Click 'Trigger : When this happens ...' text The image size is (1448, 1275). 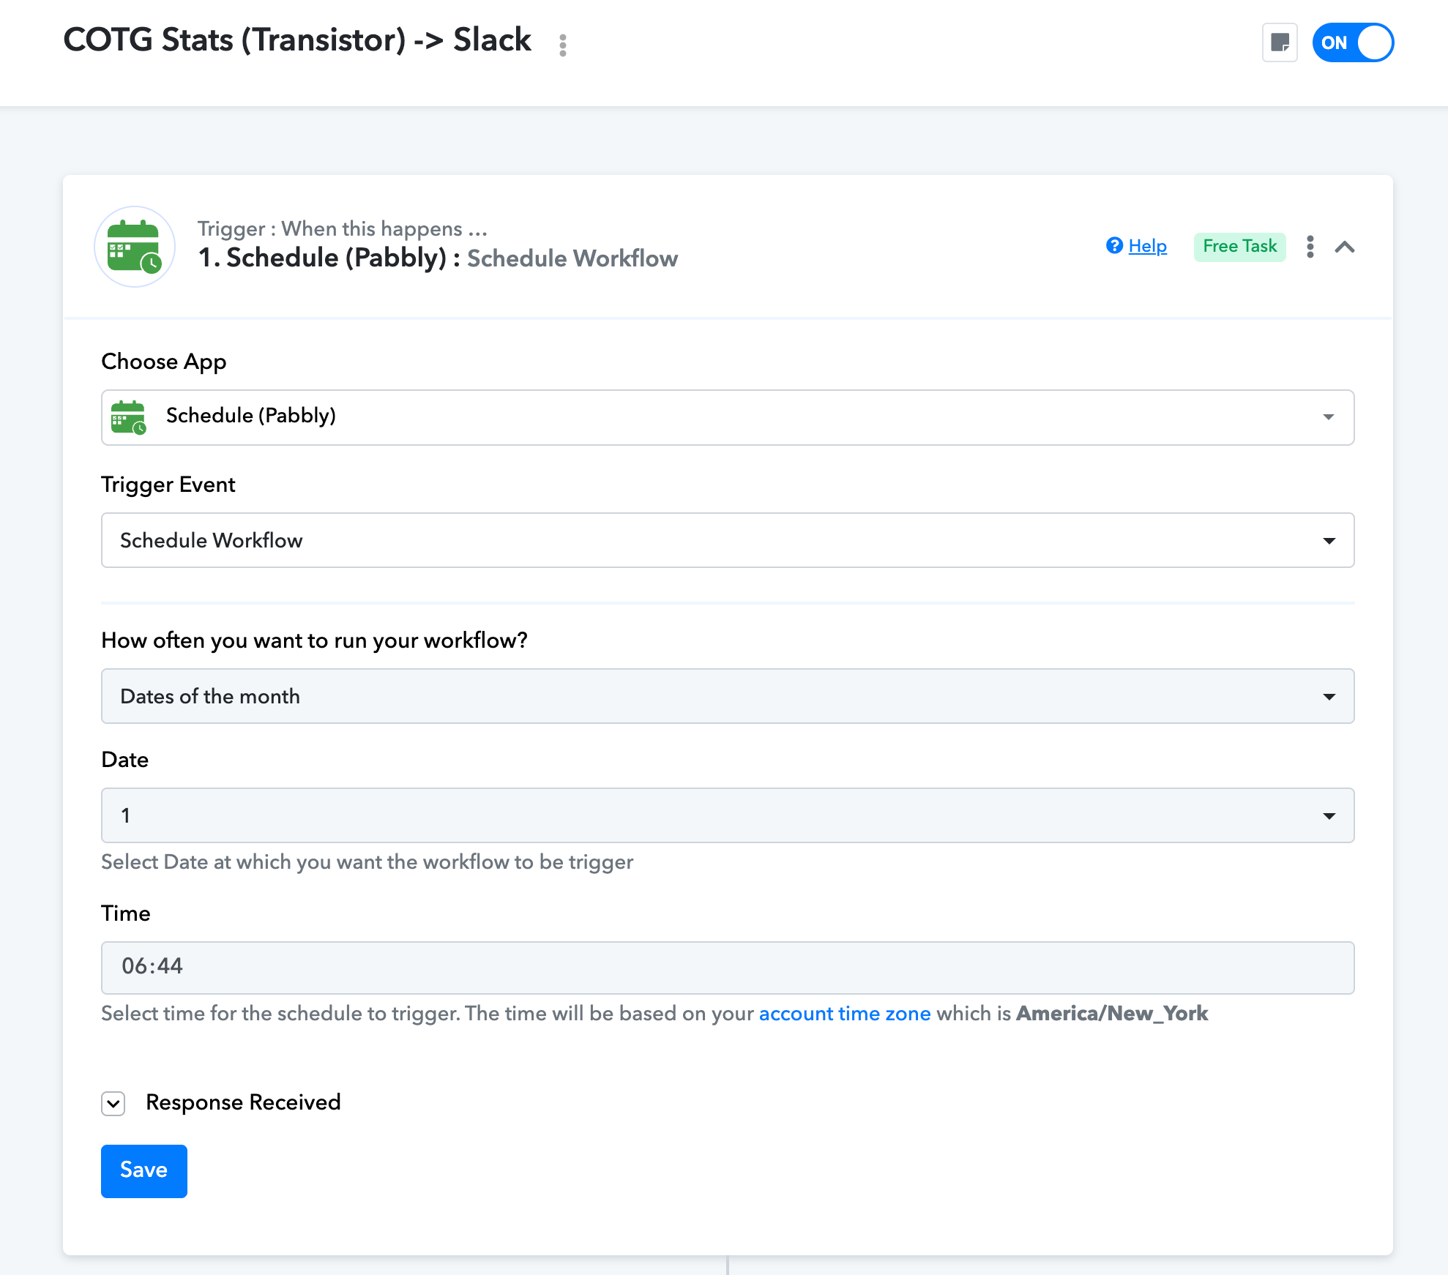coord(343,228)
